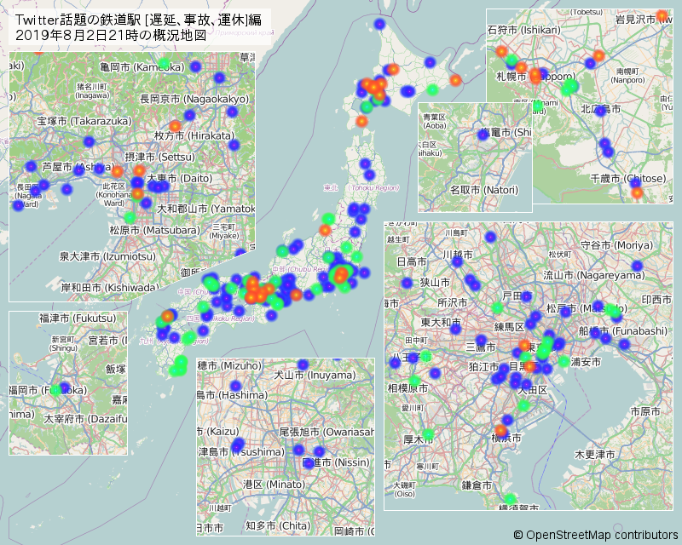Click the 浦安市 label
682x545 pixels.
[586, 362]
